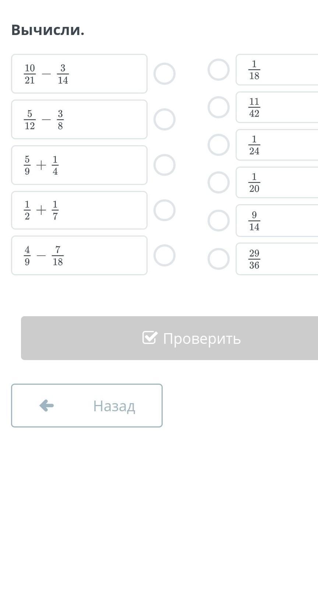Select the circle beside answer 1/24
318x597 pixels.
pos(219,145)
